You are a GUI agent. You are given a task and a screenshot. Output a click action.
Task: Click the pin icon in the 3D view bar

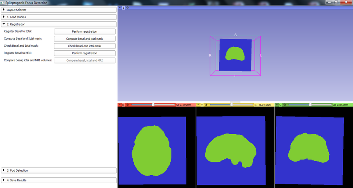coord(120,8)
